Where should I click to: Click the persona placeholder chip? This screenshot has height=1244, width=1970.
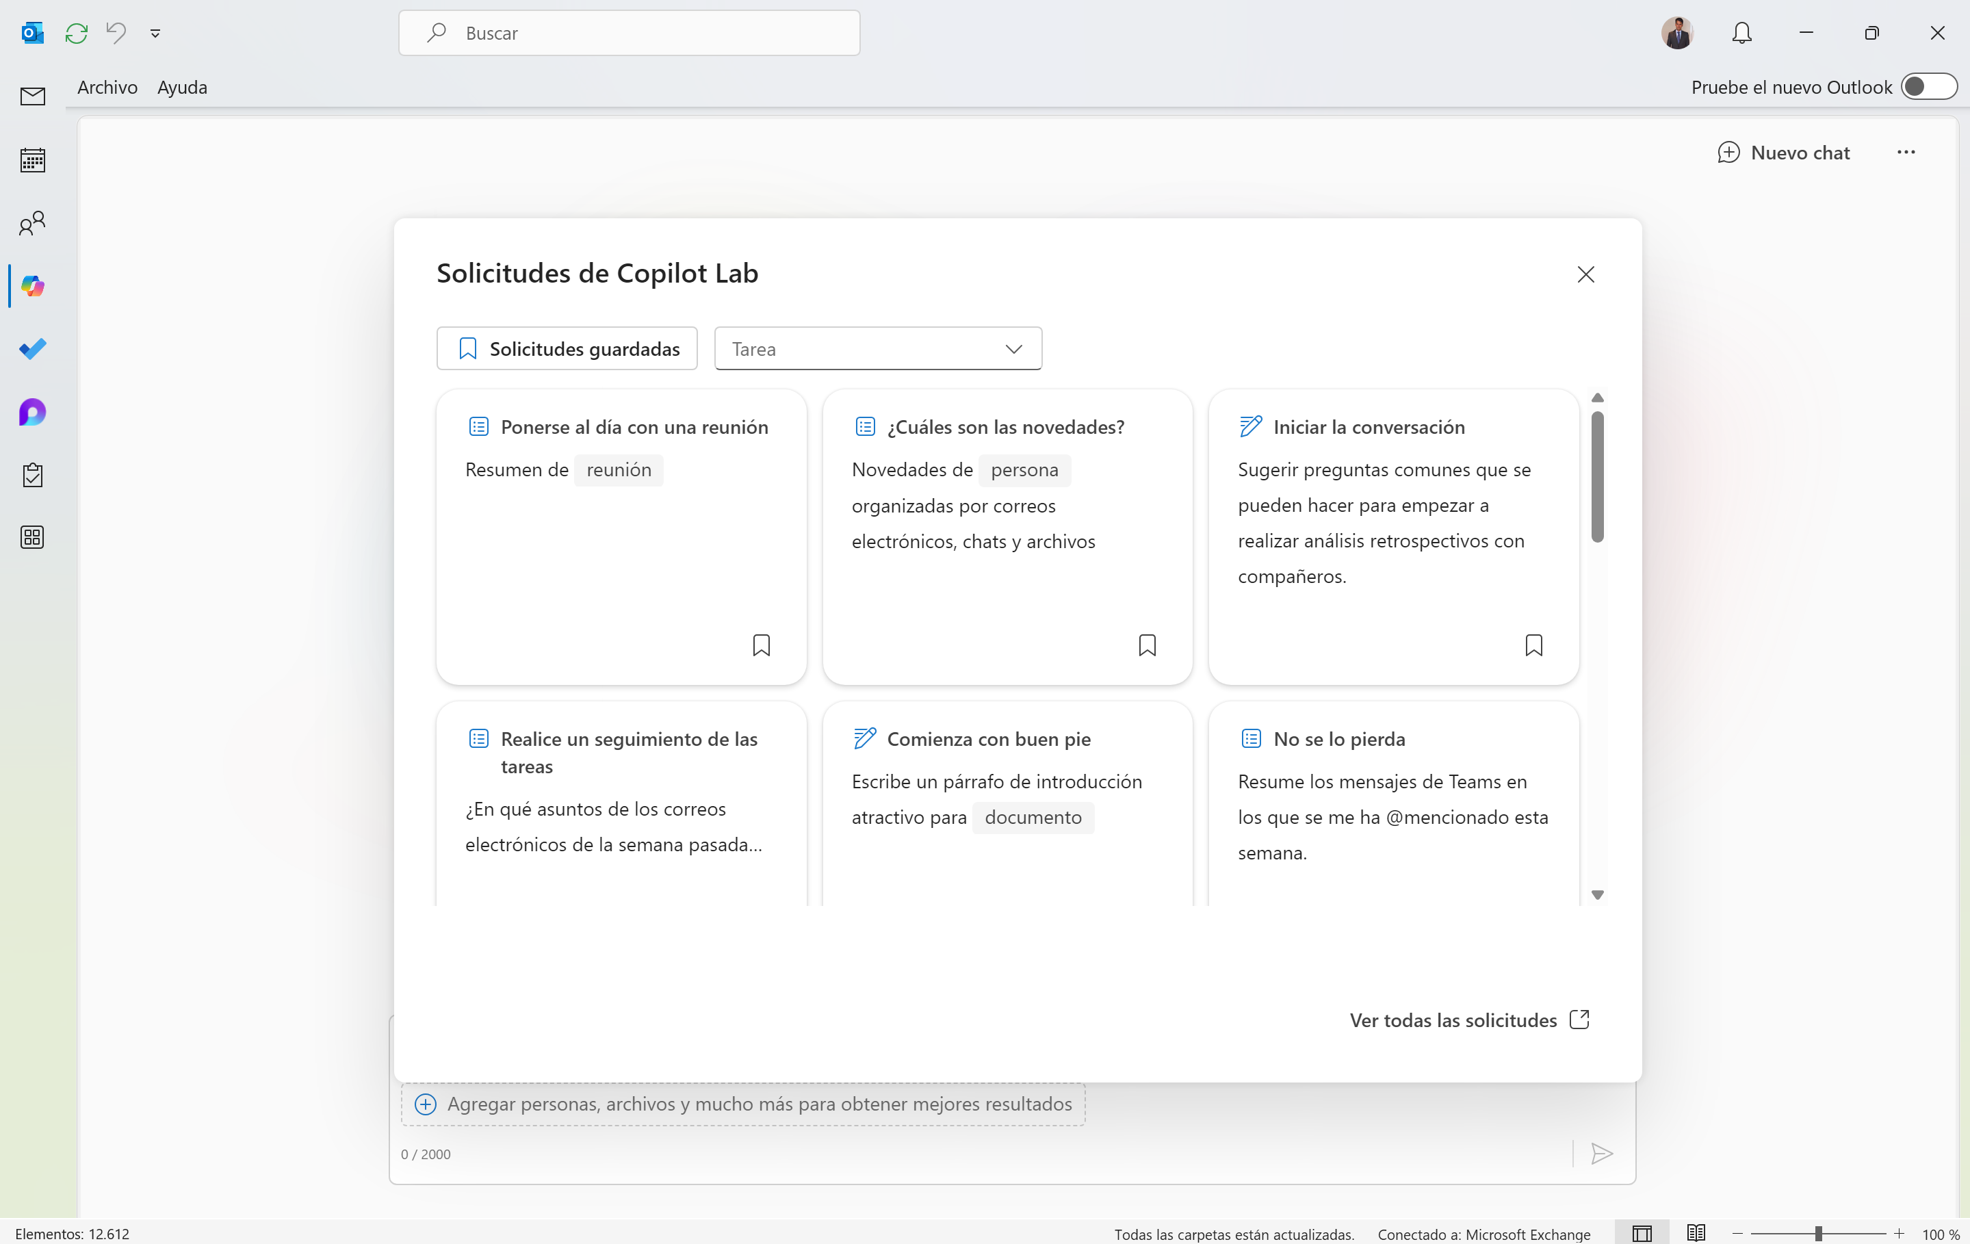click(1024, 469)
